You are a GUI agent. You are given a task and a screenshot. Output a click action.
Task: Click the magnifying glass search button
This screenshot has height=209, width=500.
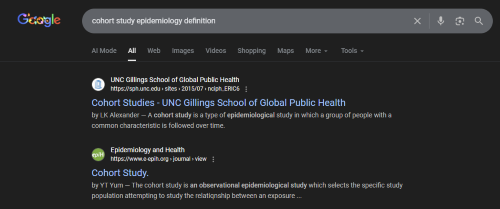coord(479,21)
